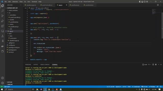Open postRoutes.js in explorer tree
163x91 pixels.
14,27
